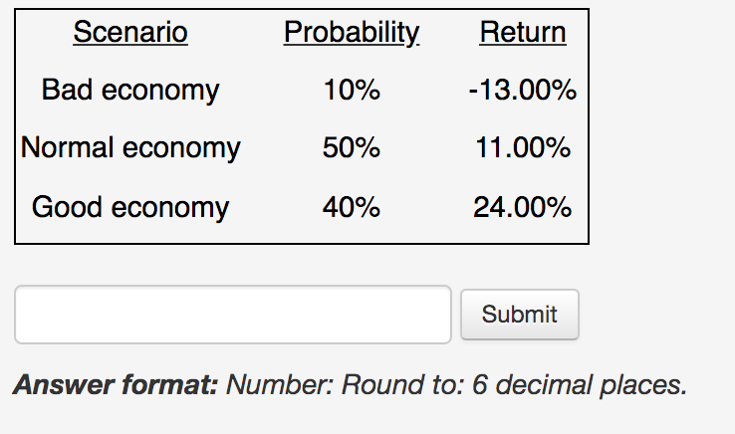Click the digit 6 in the format hint
735x434 pixels.
click(479, 385)
